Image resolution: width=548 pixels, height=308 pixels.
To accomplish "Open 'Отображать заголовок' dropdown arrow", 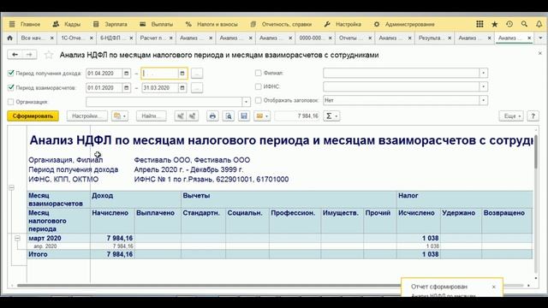I will coord(483,101).
